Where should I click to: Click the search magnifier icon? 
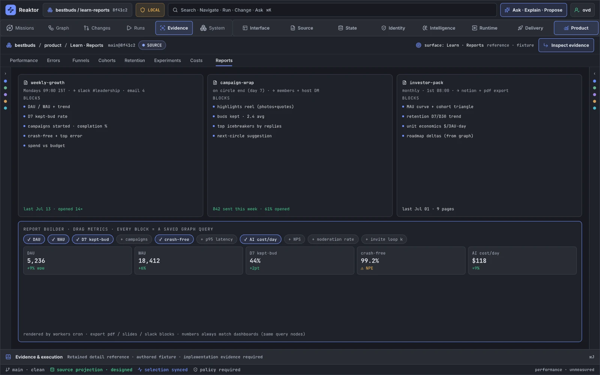tap(175, 10)
